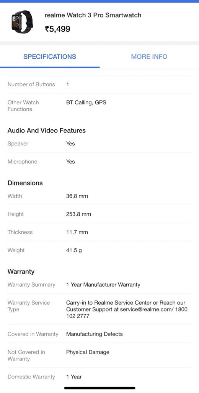Viewport: 199px width, 393px height.
Task: Select the Speaker specification row
Action: tap(99, 144)
